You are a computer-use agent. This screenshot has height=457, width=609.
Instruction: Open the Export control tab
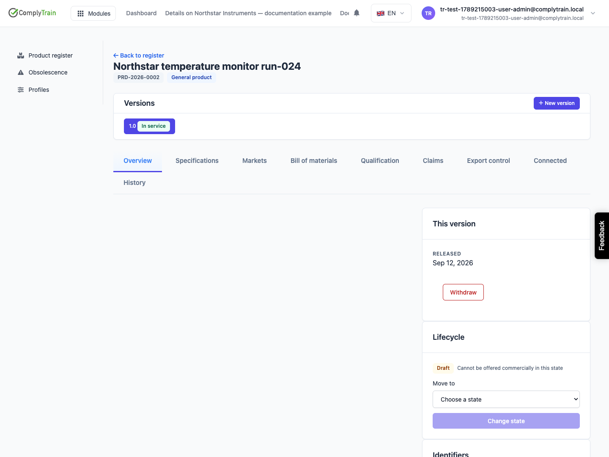click(x=488, y=161)
